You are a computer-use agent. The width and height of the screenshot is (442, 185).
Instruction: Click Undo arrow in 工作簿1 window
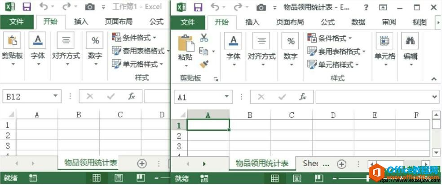click(x=44, y=6)
